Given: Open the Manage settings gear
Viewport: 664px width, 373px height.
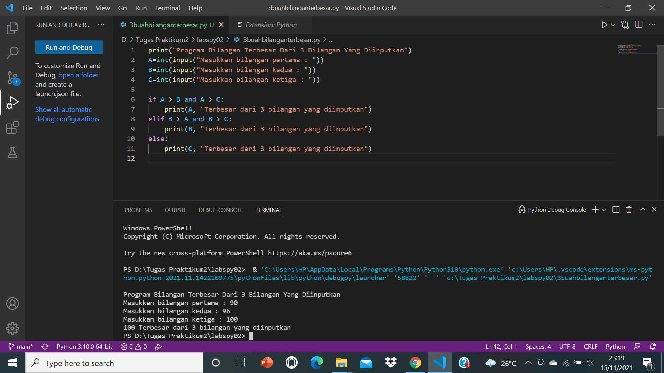Looking at the screenshot, I should click(x=12, y=328).
